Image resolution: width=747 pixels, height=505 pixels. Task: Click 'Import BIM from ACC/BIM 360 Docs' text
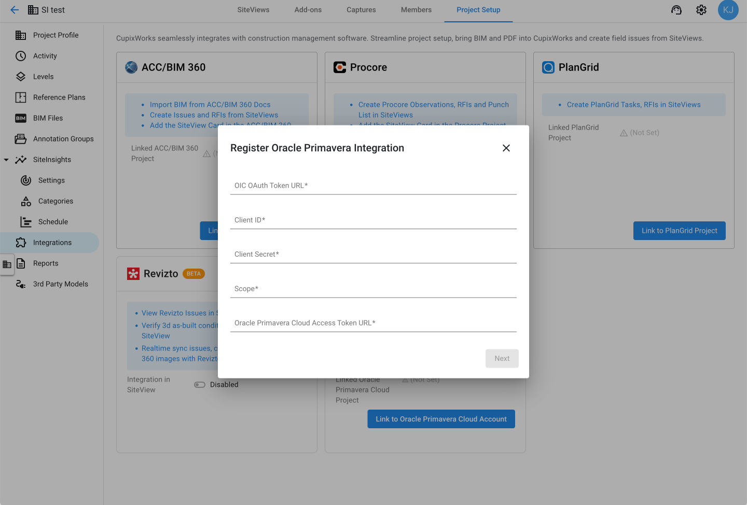tap(210, 105)
